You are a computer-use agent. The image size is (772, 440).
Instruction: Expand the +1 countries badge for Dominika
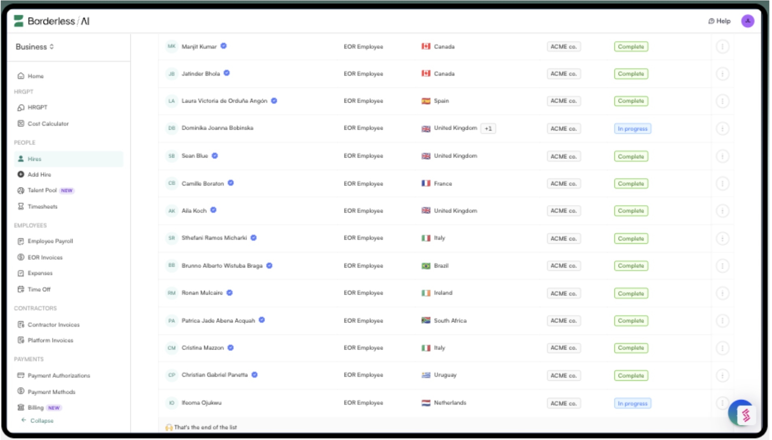pos(488,129)
